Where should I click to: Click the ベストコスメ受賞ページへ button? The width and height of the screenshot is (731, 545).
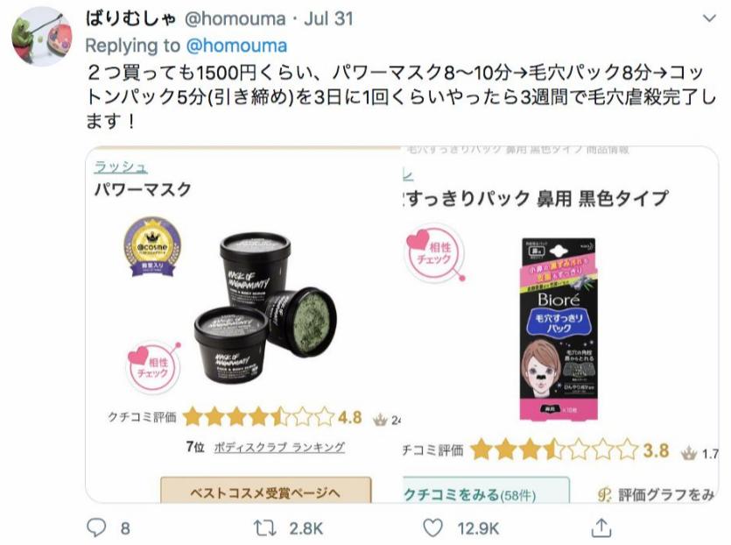pyautogui.click(x=266, y=490)
